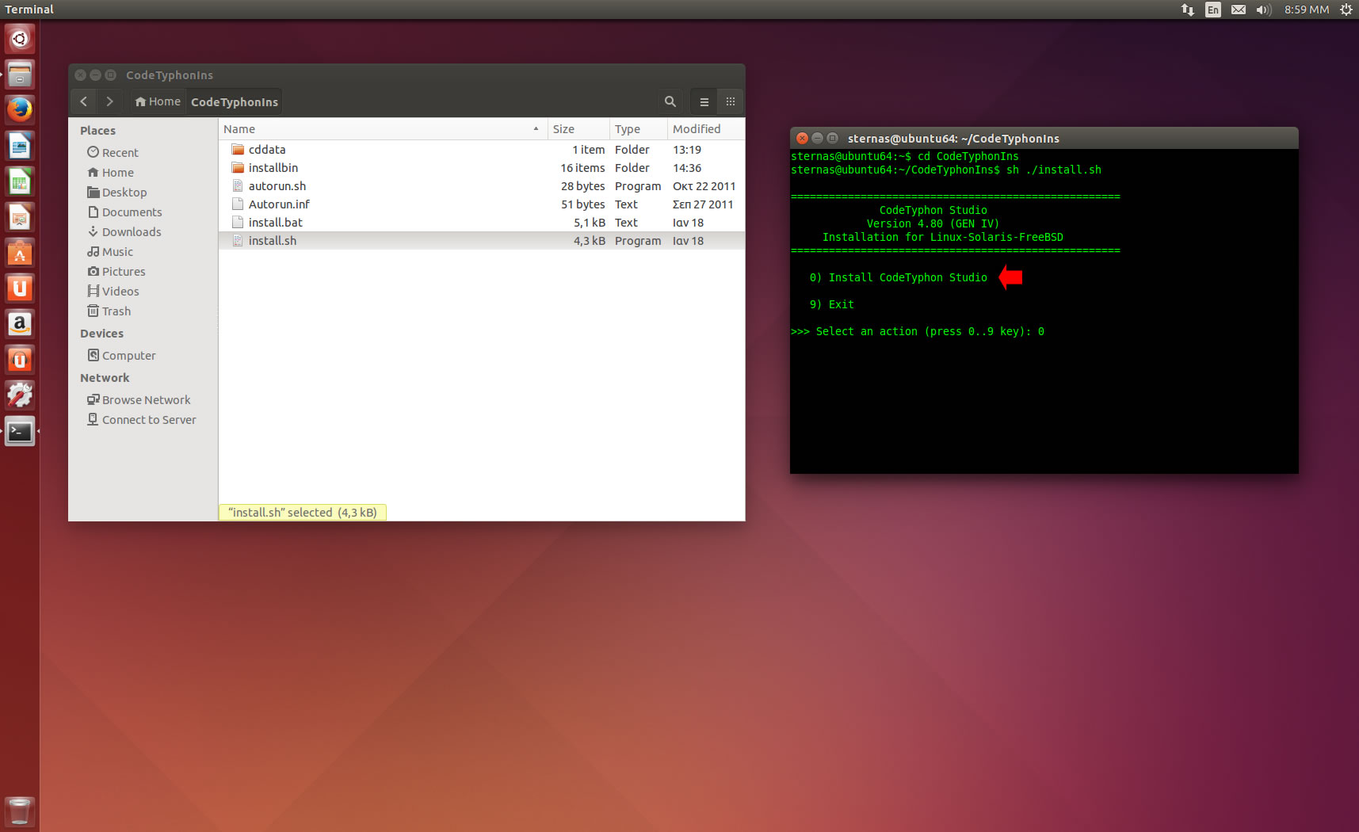Viewport: 1359px width, 832px height.
Task: Click the cddata folder icon
Action: 238,149
